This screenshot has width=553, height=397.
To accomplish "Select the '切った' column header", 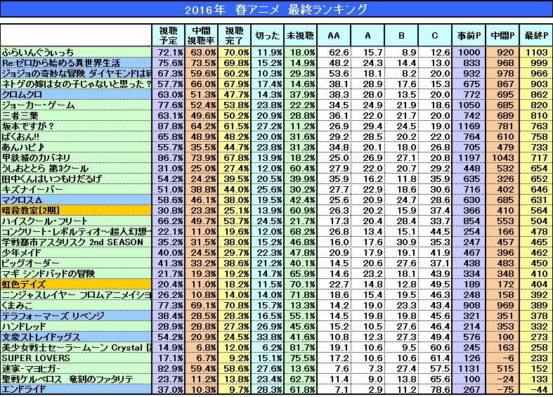I will tap(267, 35).
